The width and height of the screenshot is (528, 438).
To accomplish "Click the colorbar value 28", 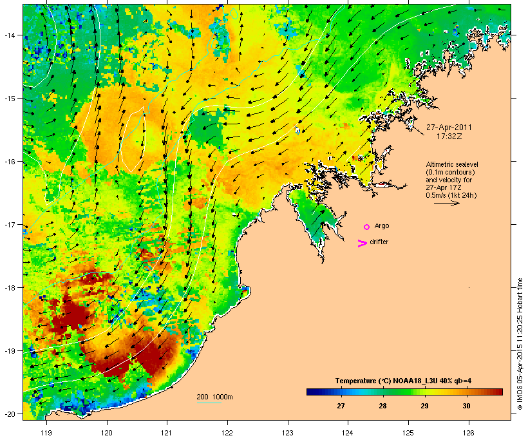I will (382, 406).
